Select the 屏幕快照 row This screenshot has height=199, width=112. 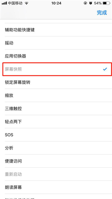56,69
